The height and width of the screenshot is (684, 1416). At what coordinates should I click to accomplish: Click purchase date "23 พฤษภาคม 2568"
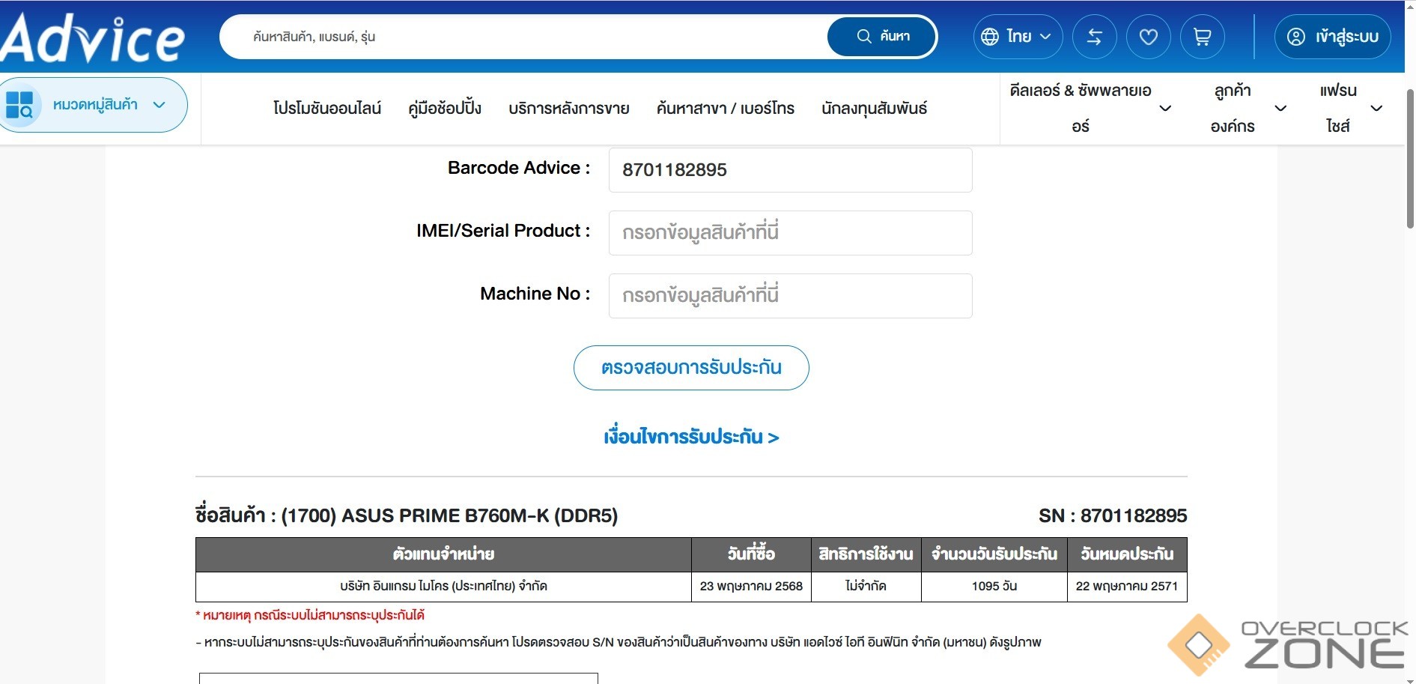click(751, 587)
